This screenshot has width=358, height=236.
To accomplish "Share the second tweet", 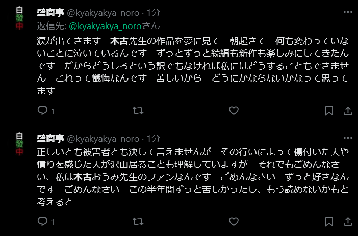I will pos(348,221).
